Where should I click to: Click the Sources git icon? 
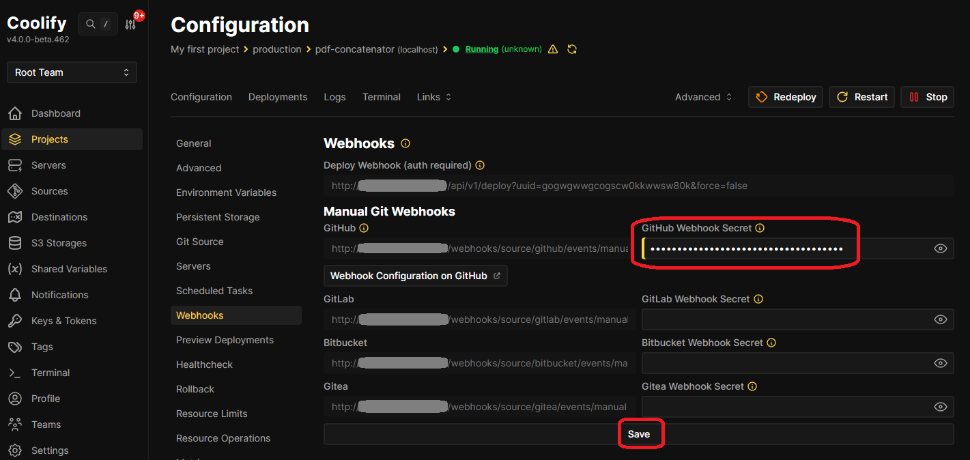click(x=15, y=191)
